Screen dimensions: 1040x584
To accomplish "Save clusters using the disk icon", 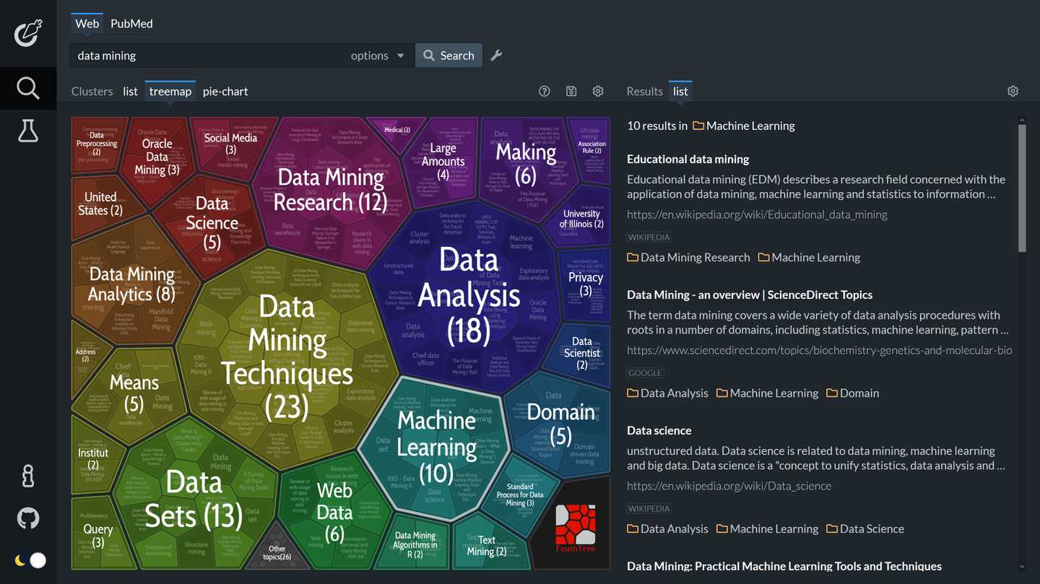I will coord(571,91).
